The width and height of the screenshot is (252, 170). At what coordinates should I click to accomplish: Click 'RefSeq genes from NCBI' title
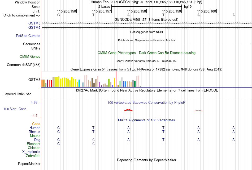coord(146,32)
